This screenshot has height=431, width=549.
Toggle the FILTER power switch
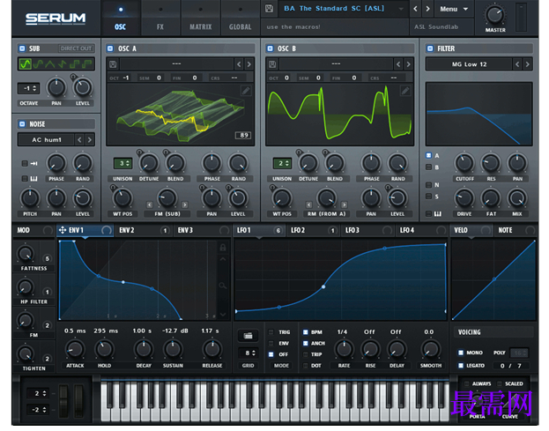pos(430,48)
